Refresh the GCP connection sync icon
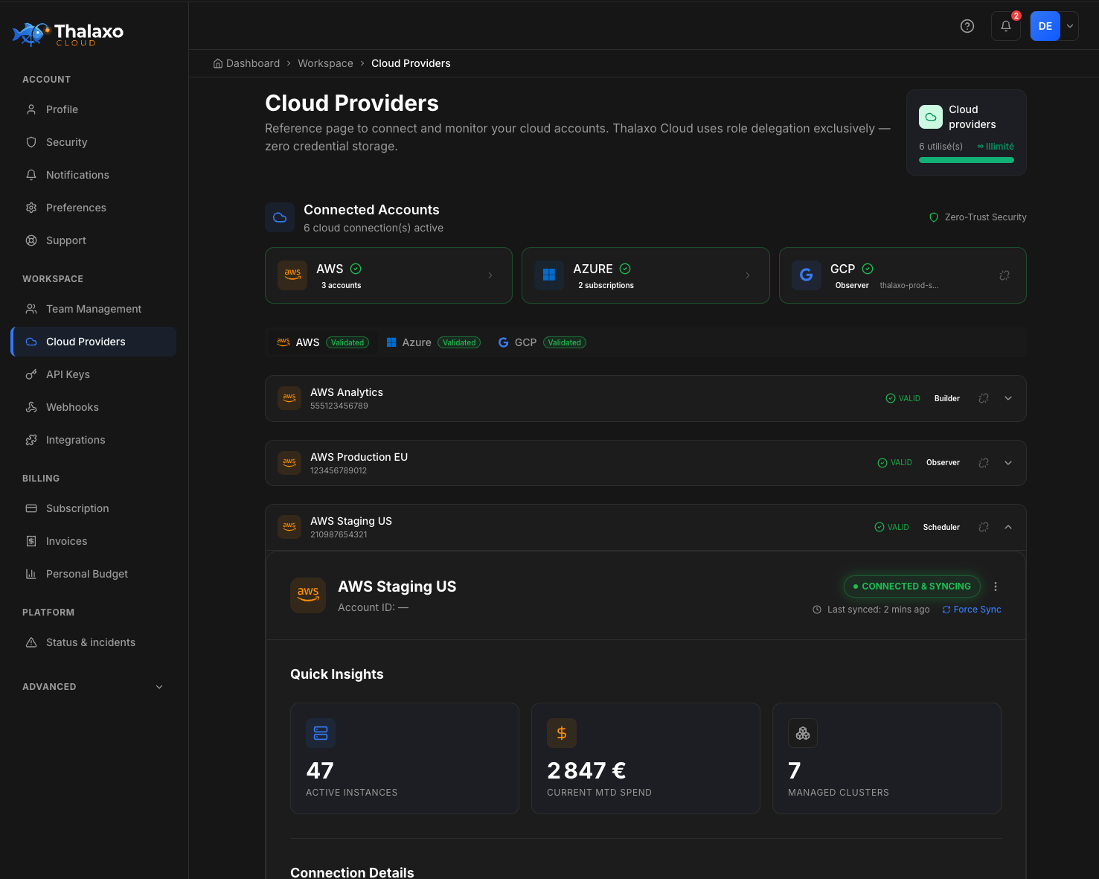The height and width of the screenshot is (879, 1099). pos(1005,275)
